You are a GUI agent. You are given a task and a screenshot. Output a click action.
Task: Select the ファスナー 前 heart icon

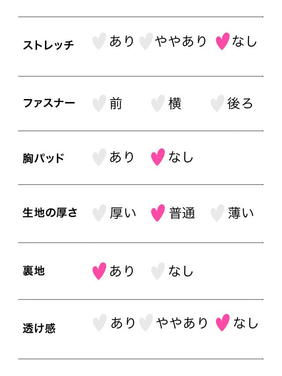pos(99,104)
